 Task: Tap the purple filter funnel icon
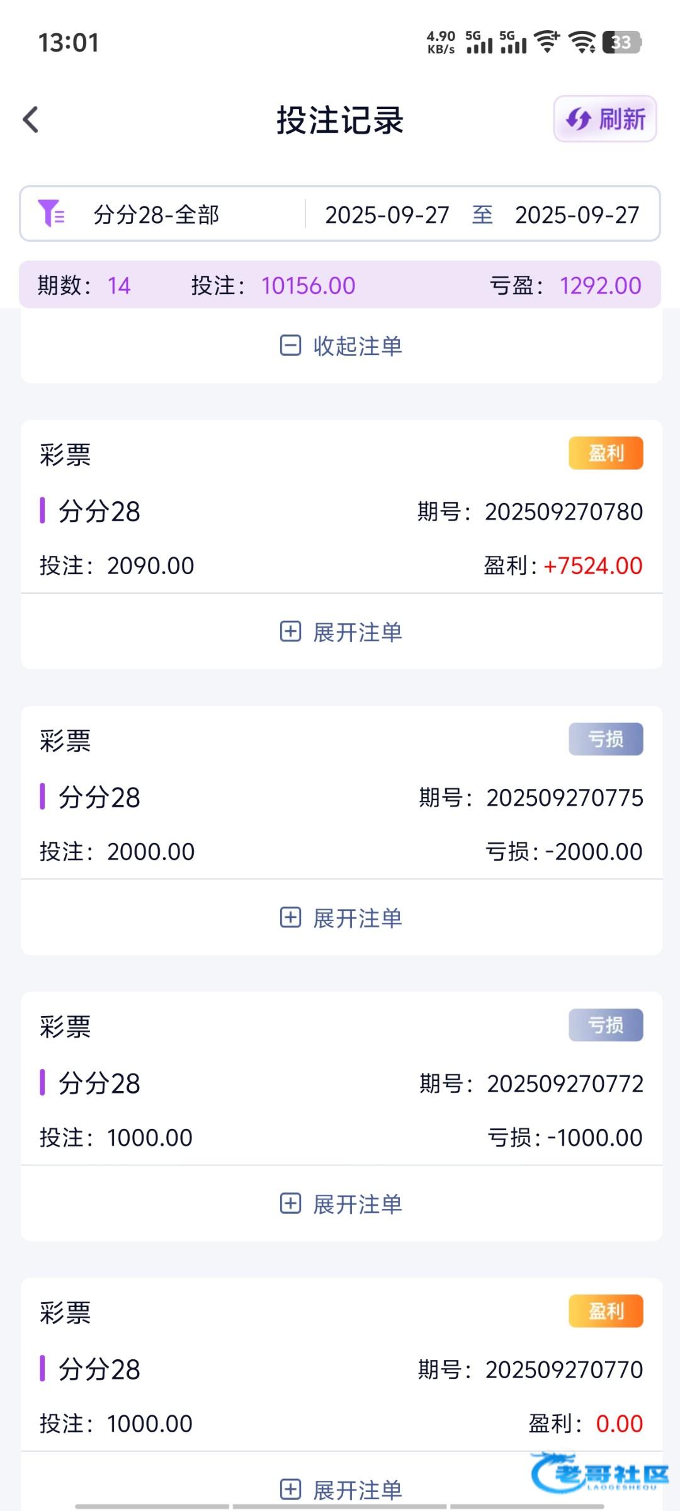[x=51, y=213]
